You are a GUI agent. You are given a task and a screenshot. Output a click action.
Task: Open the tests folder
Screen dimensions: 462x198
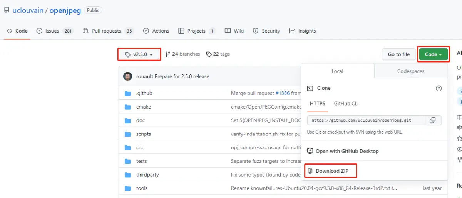click(142, 161)
